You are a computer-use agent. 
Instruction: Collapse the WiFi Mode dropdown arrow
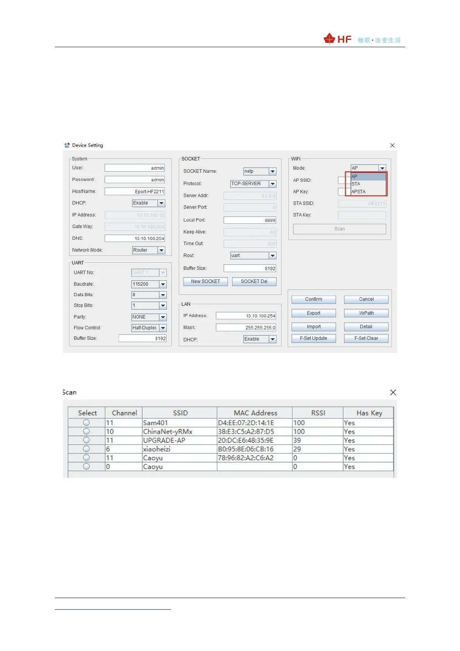382,168
